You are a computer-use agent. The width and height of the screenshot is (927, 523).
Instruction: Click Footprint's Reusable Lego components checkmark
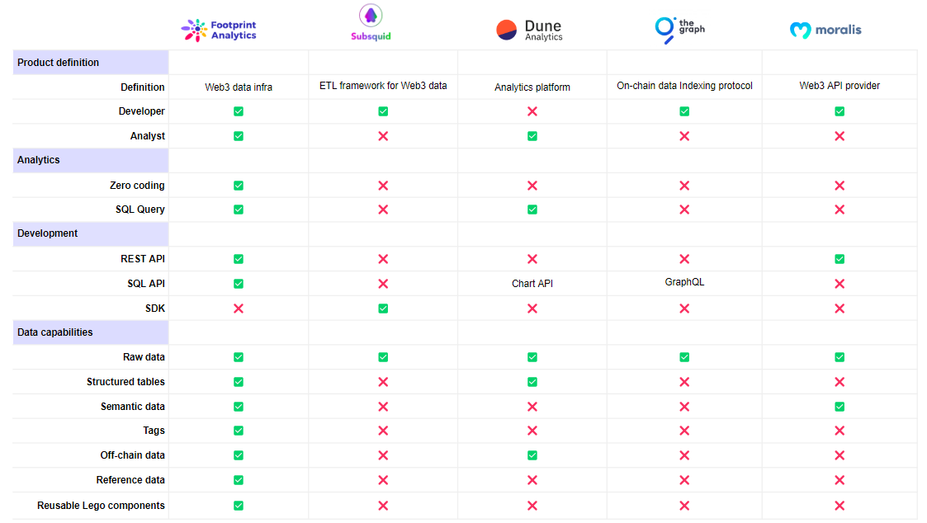coord(239,506)
